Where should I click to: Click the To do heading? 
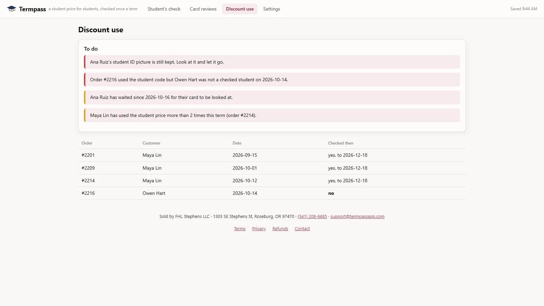[91, 49]
